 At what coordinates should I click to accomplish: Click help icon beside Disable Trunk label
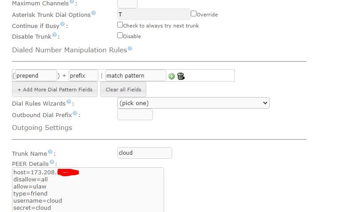(x=55, y=35)
